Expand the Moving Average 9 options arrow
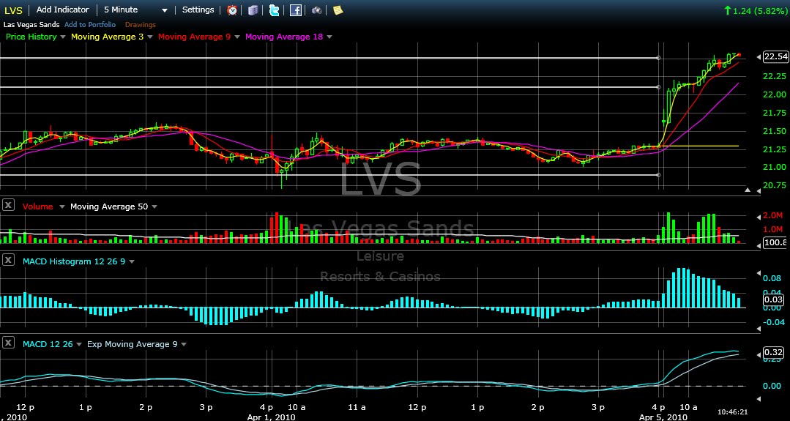Screen dimensions: 790x421 pos(236,37)
